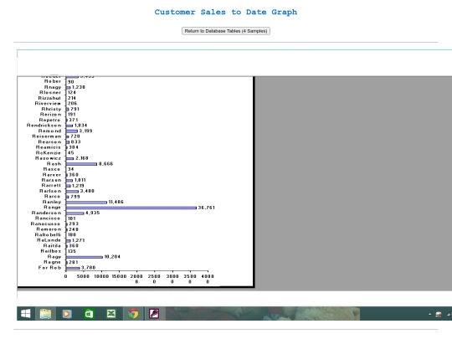Click the Rizzahut customer label
The image size is (452, 339).
click(x=49, y=98)
